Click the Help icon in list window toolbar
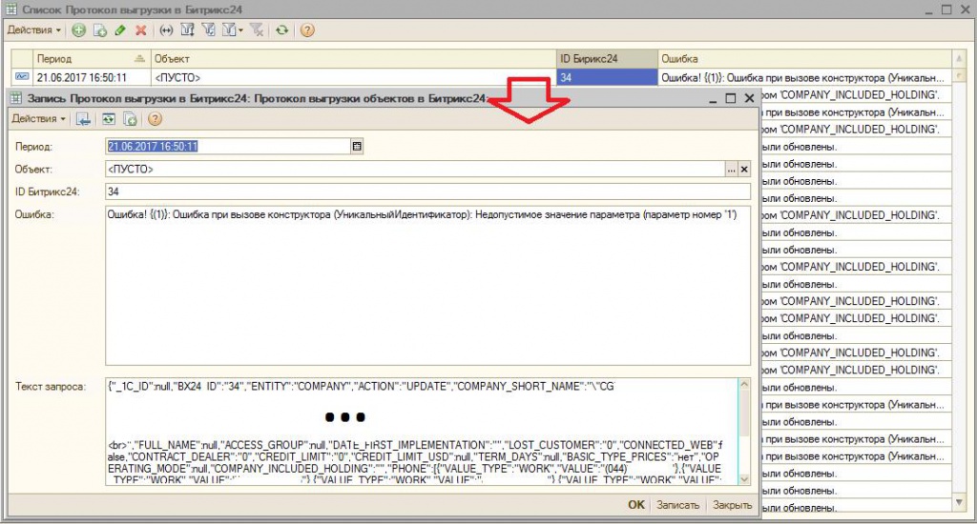This screenshot has width=977, height=524. point(307,30)
